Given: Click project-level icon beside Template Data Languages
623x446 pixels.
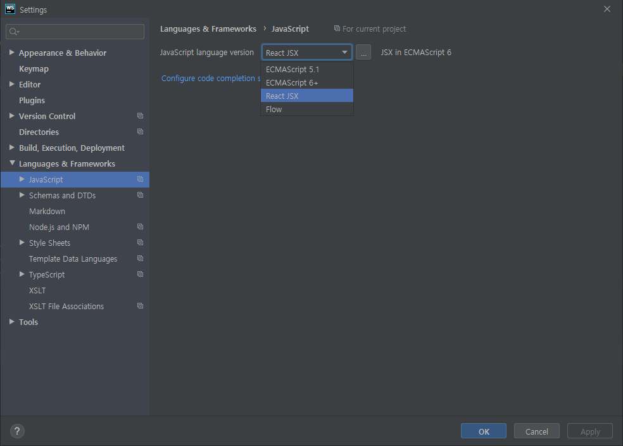Looking at the screenshot, I should tap(141, 258).
